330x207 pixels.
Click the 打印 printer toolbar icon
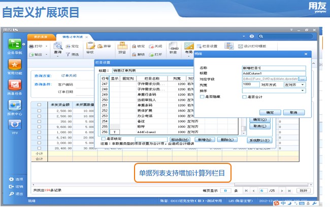[31, 46]
